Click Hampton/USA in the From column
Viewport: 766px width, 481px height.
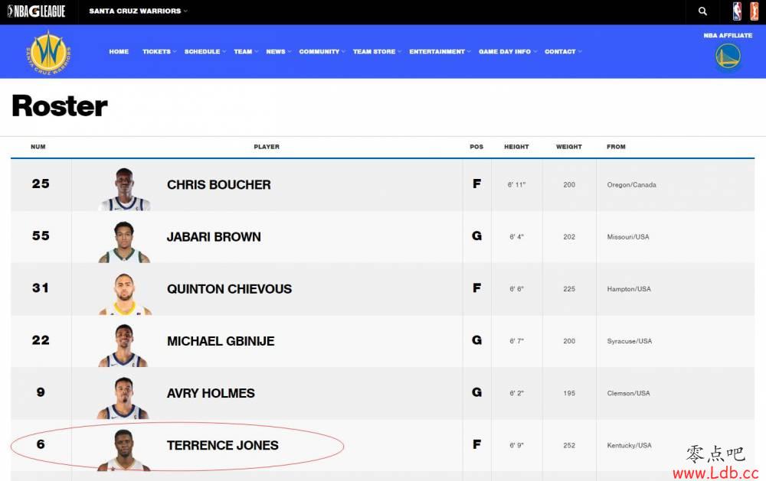click(x=629, y=289)
